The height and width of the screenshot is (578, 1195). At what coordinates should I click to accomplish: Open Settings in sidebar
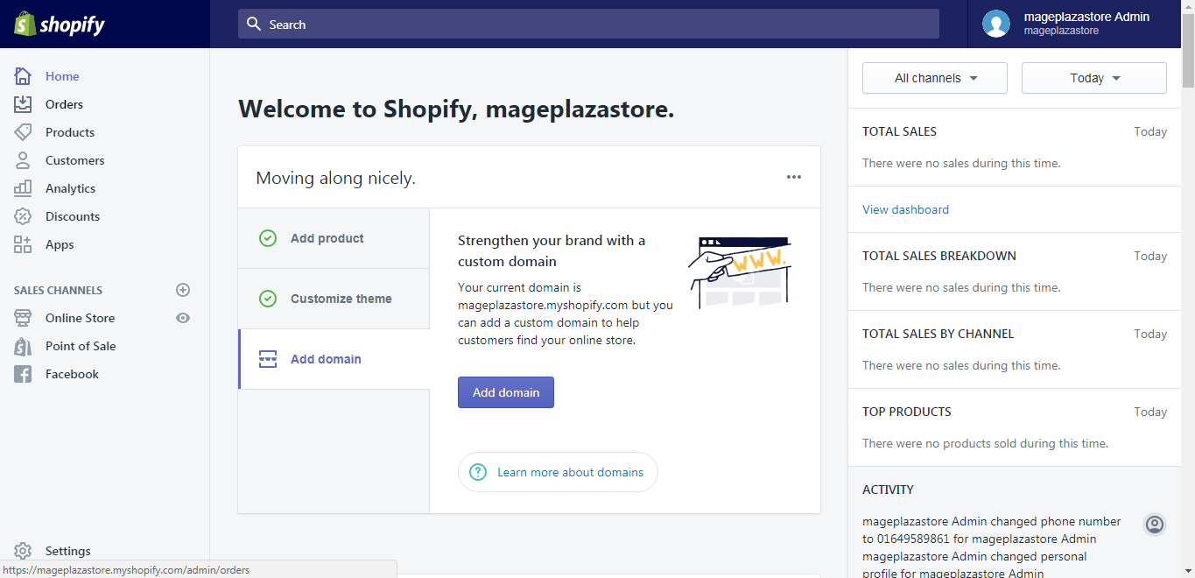[67, 551]
